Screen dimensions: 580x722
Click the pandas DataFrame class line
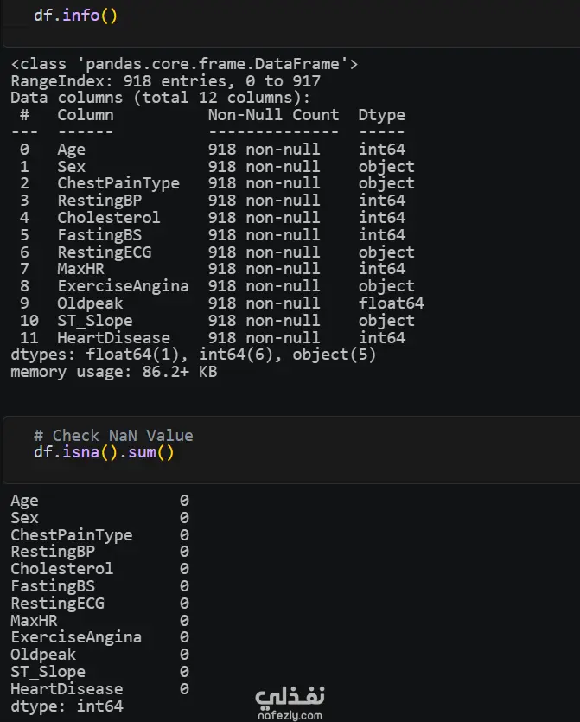[184, 63]
